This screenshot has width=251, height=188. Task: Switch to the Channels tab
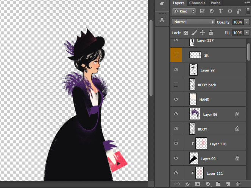[197, 3]
